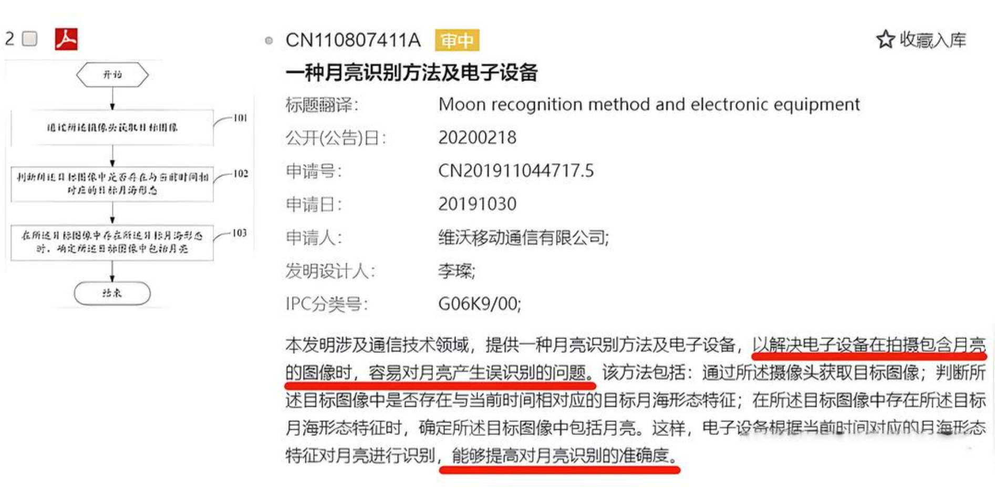This screenshot has height=494, width=995.
Task: Open IPC classification G06K9/00
Action: click(x=479, y=303)
